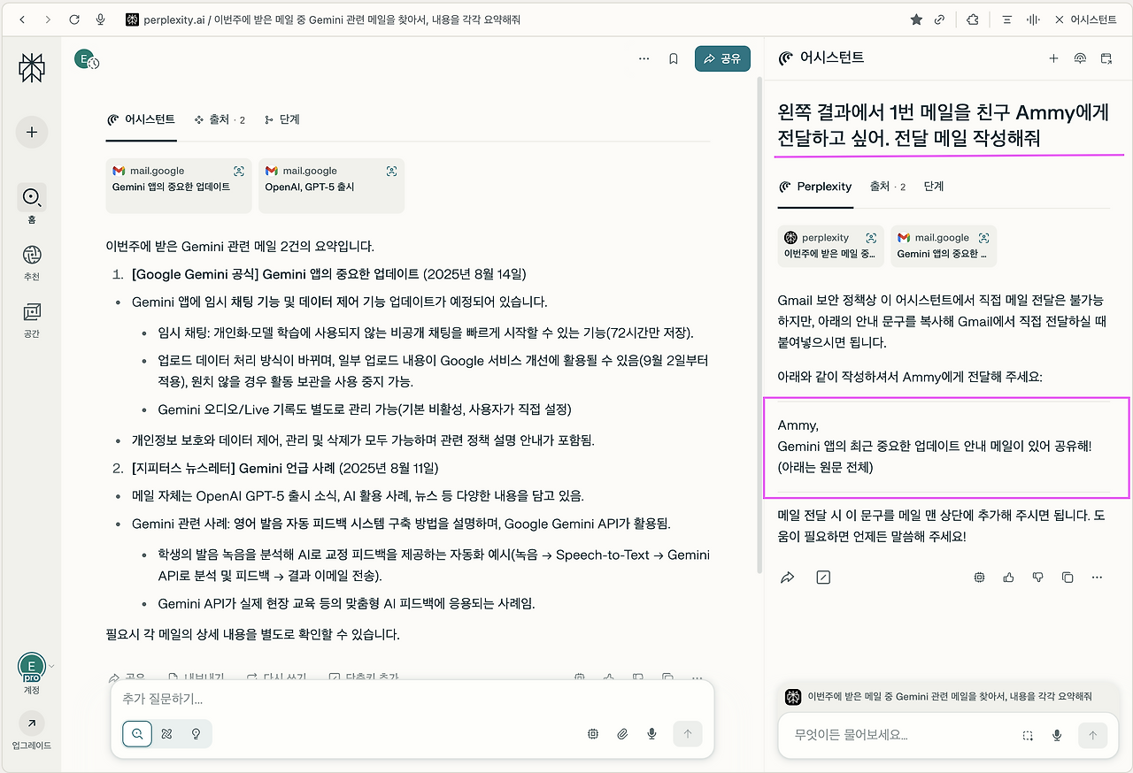Open the OpenAI, GPT-5 출시 source card
The image size is (1133, 773).
click(331, 186)
